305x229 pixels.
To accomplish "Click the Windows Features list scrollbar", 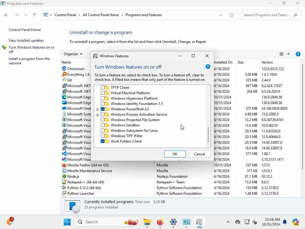I will pos(208,135).
